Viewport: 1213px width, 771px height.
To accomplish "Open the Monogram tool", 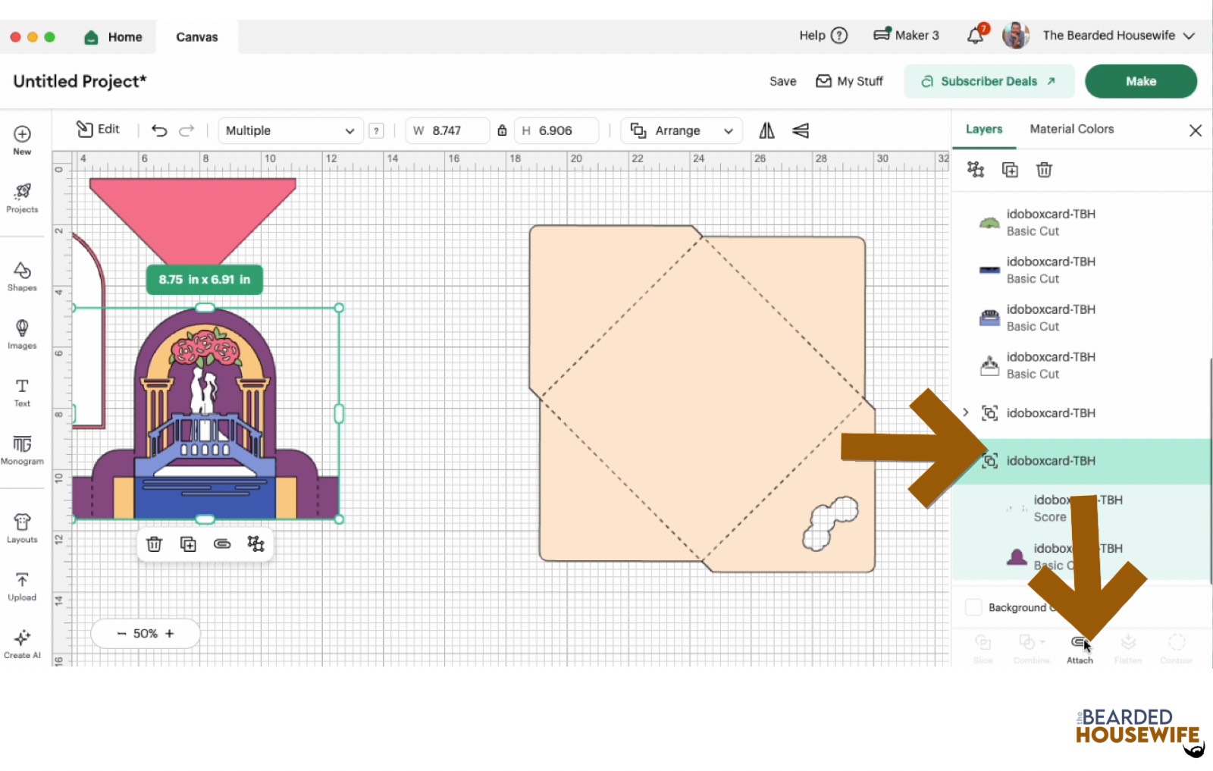I will 22,450.
